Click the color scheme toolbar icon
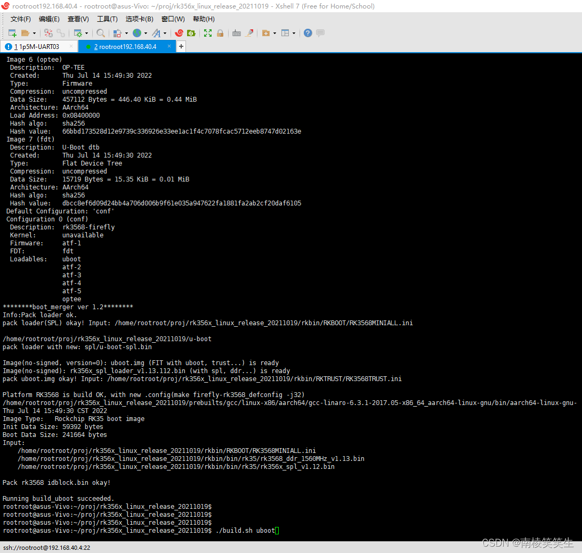The image size is (582, 553). (x=117, y=33)
